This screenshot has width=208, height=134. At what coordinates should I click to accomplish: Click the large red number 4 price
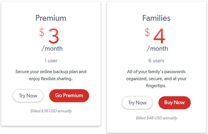[x=159, y=36]
